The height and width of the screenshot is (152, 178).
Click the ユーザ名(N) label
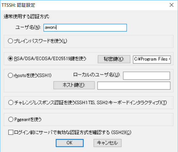[28, 27]
